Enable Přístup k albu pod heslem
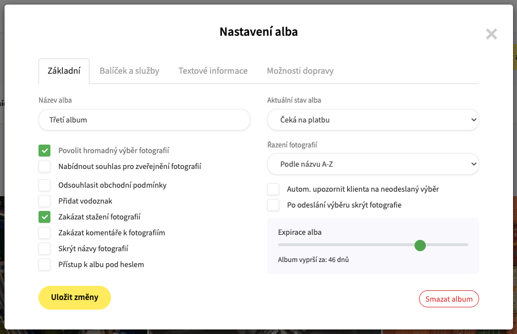517x334 pixels. tap(45, 264)
